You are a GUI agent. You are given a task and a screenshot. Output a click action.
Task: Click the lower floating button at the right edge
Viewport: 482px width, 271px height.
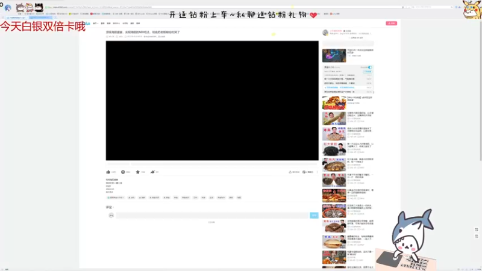(x=477, y=236)
